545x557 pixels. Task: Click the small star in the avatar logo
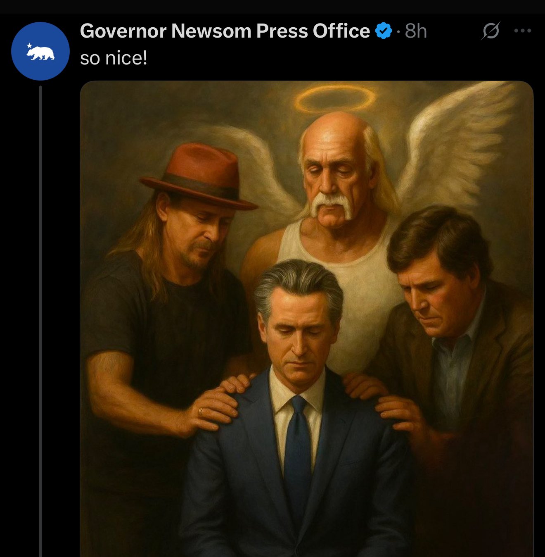coord(29,45)
